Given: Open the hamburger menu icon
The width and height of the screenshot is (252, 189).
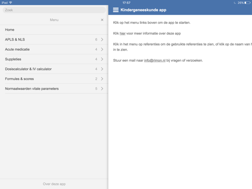Looking at the screenshot, I should coord(115,10).
